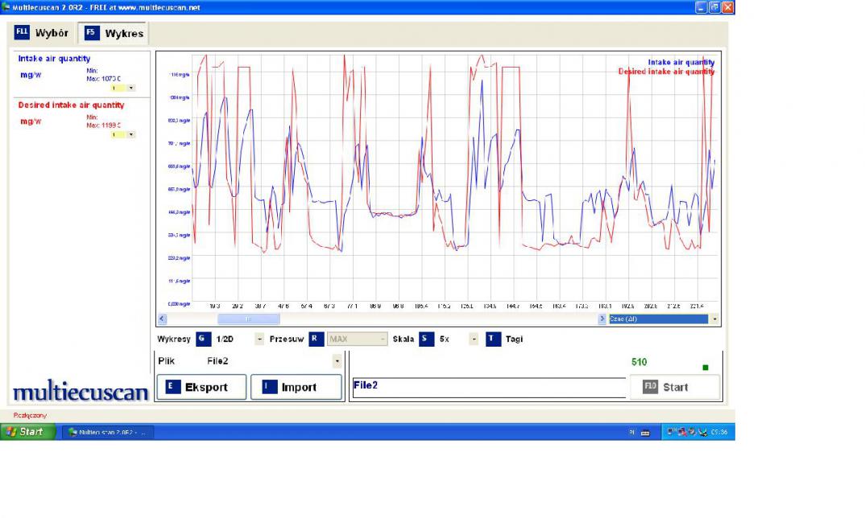The height and width of the screenshot is (518, 865).
Task: Click the G key icon beside Wykresy
Action: pos(204,339)
